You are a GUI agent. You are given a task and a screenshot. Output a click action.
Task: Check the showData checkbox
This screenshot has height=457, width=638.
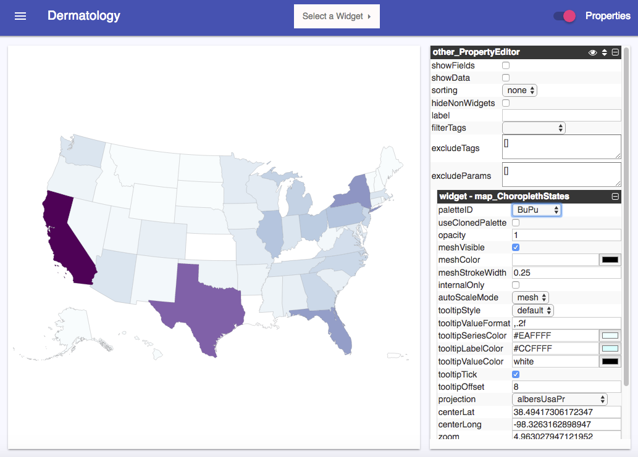point(506,78)
